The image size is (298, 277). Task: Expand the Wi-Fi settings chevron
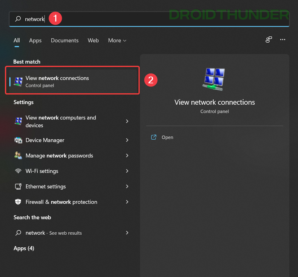coord(127,171)
